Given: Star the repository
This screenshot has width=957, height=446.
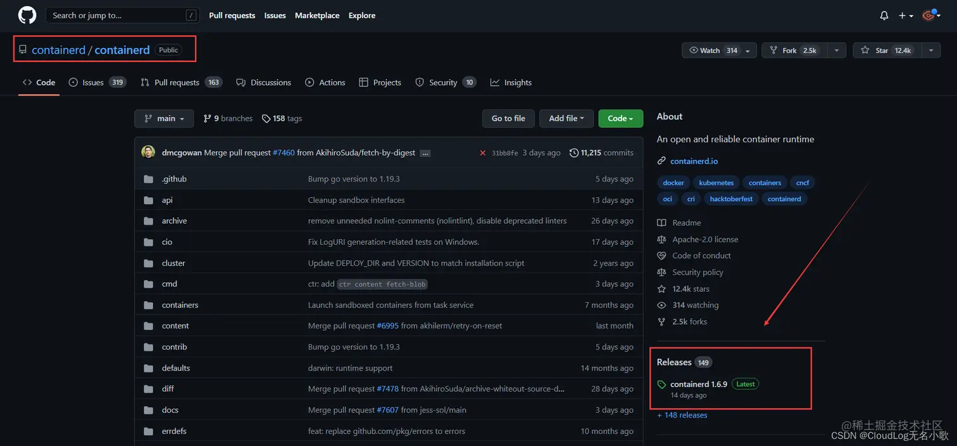Looking at the screenshot, I should [887, 51].
